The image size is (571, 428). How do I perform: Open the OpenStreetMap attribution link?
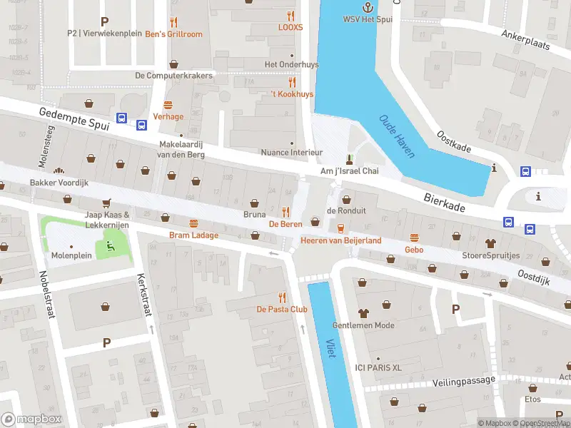[x=542, y=423]
